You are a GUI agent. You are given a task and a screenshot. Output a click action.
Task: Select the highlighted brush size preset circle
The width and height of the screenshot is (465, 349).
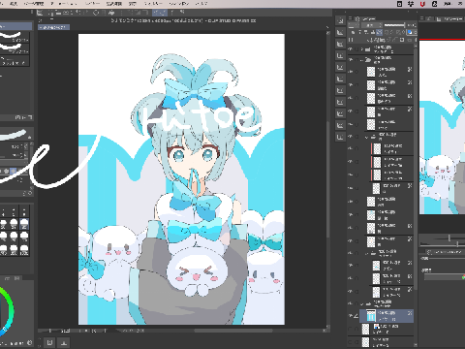click(24, 223)
